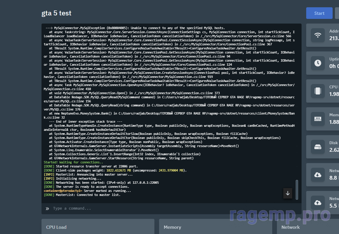Select the 'gta 5 test' server title
The width and height of the screenshot is (339, 234).
click(56, 13)
